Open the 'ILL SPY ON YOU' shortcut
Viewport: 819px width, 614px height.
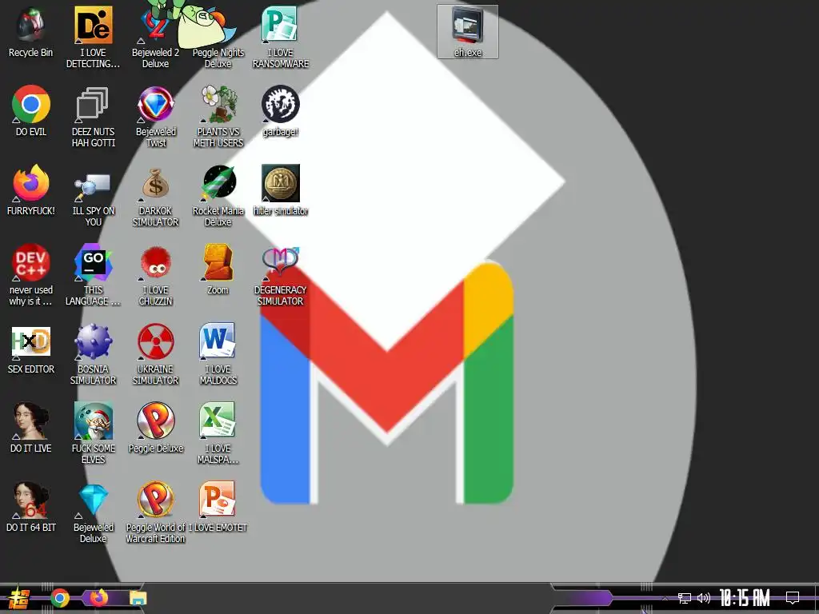click(x=93, y=197)
